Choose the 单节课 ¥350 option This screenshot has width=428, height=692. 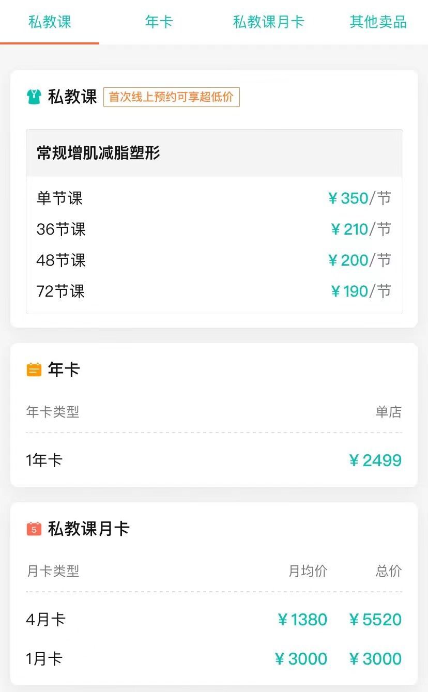pyautogui.click(x=214, y=198)
